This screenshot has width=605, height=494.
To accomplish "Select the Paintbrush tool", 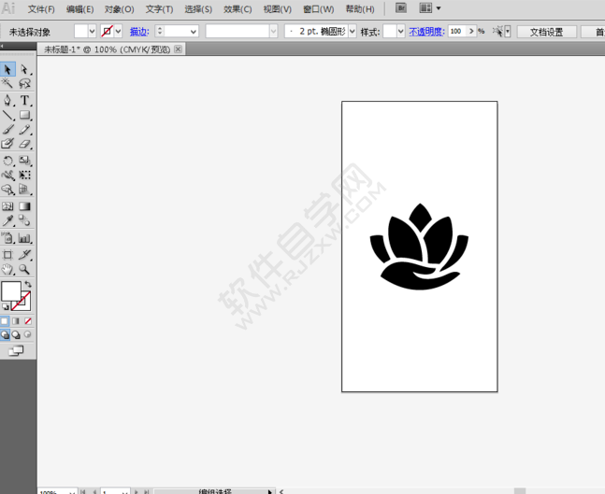I will (7, 130).
